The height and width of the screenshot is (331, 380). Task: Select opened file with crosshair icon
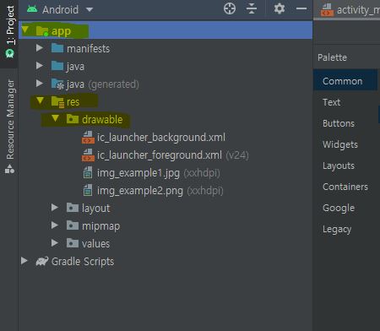click(230, 8)
